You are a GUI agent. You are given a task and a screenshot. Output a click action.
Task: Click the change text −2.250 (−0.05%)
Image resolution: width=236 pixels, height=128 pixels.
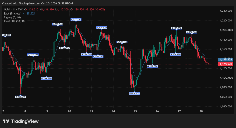coord(95,9)
